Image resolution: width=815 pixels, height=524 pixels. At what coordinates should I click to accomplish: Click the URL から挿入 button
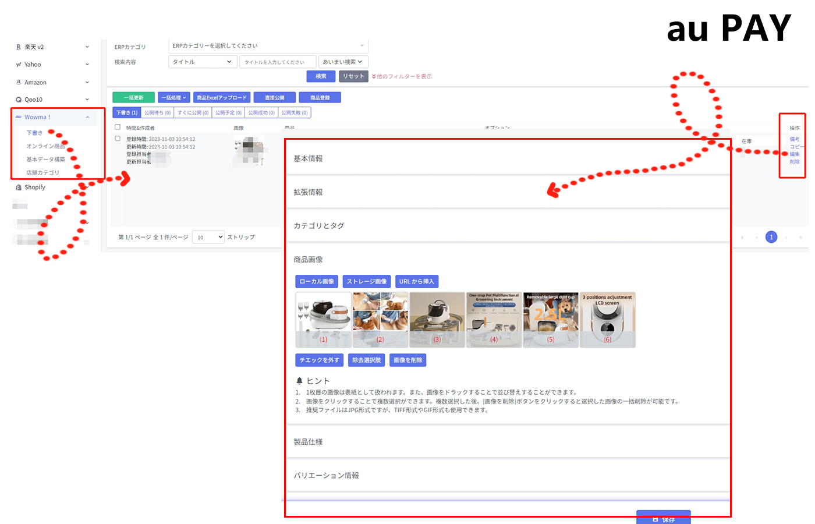pos(417,282)
